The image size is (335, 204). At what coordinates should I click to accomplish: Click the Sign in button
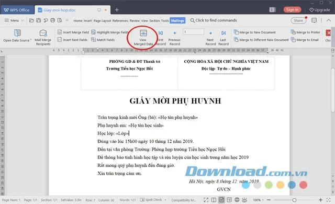click(x=292, y=9)
